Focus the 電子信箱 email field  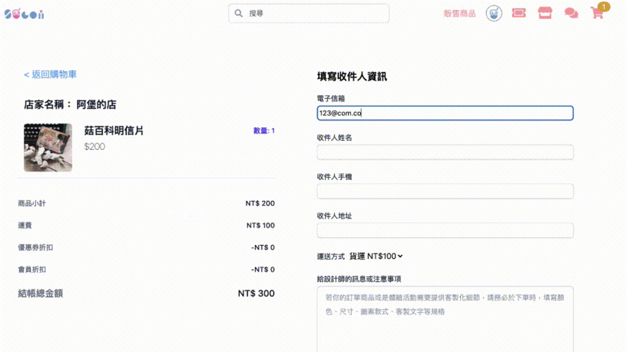pyautogui.click(x=445, y=113)
